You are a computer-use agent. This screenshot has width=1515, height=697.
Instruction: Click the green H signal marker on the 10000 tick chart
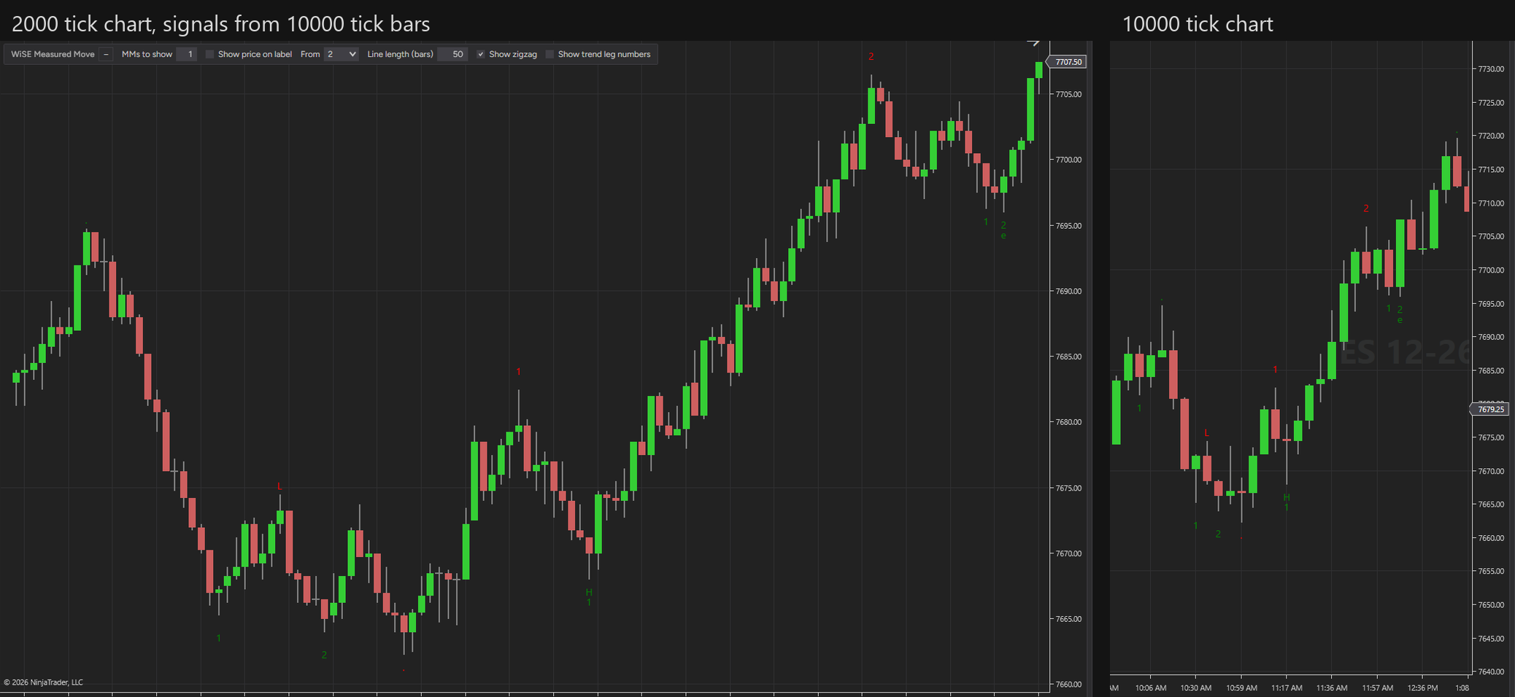click(1287, 497)
